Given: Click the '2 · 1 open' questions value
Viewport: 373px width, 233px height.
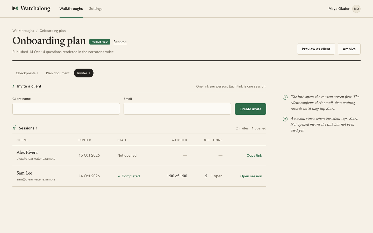Looking at the screenshot, I should (214, 176).
